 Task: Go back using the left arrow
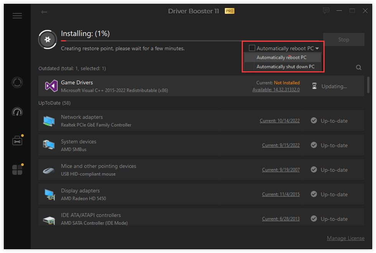point(44,12)
